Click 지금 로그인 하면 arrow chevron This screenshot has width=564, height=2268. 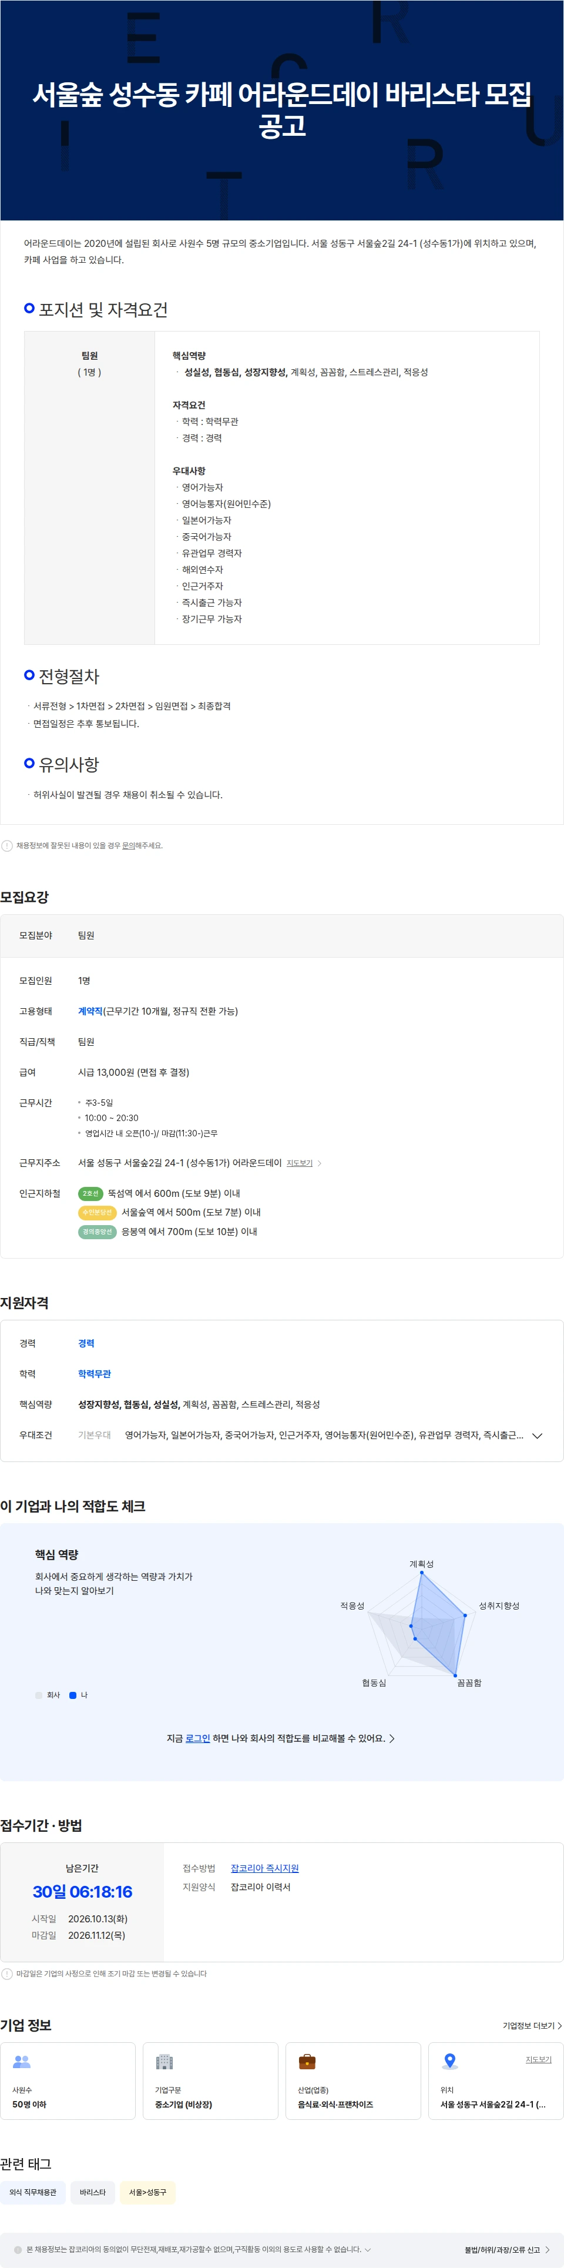tap(391, 1738)
